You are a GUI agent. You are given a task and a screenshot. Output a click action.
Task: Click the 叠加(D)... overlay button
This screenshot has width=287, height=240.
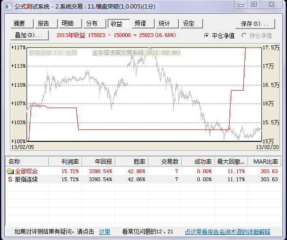[30, 35]
